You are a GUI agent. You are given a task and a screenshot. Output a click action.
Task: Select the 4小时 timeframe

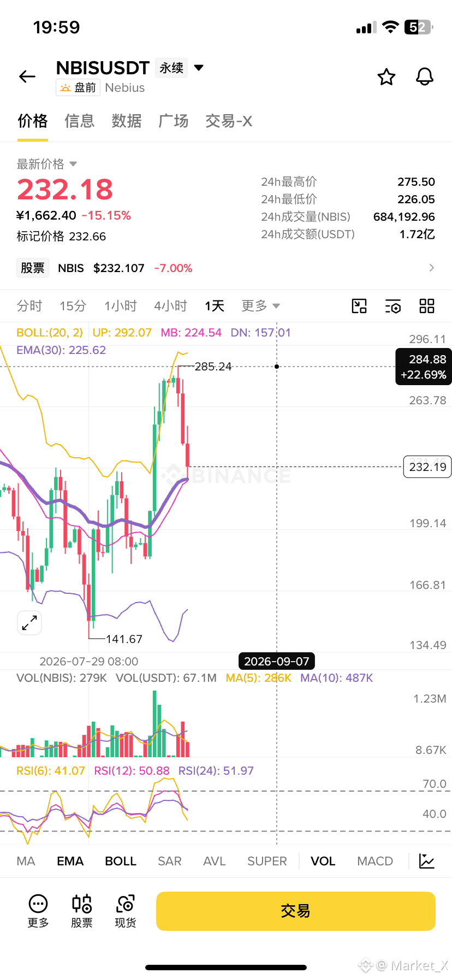coord(170,306)
